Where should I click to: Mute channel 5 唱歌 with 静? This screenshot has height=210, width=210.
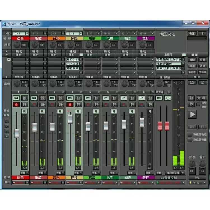coord(96,104)
